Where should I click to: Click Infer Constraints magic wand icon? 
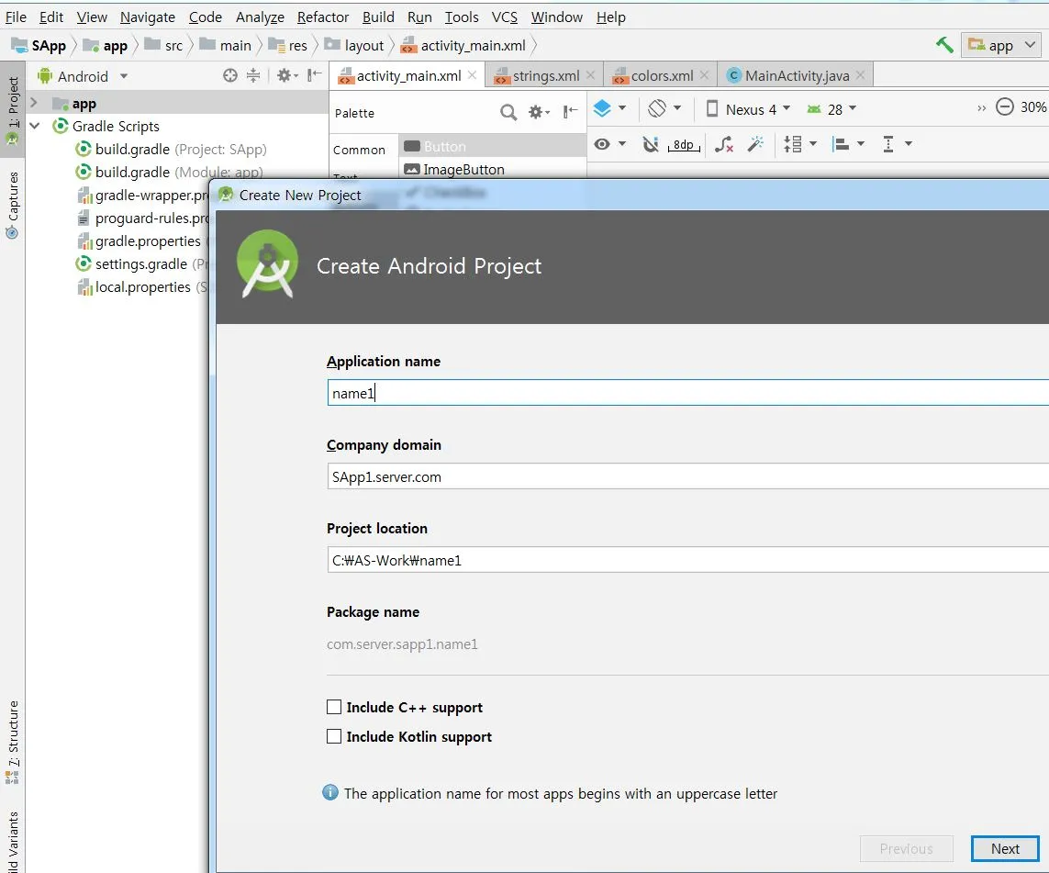point(755,144)
